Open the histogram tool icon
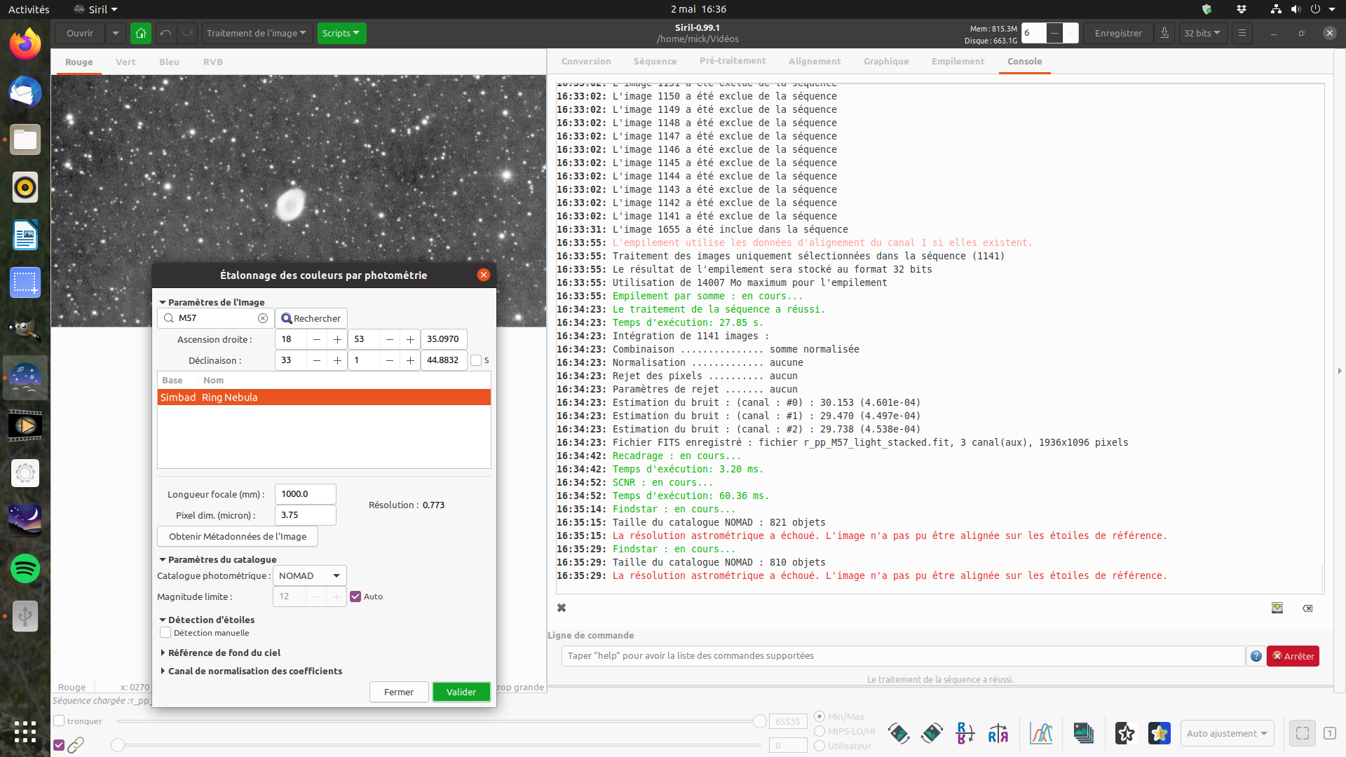The width and height of the screenshot is (1346, 757). [x=1041, y=733]
